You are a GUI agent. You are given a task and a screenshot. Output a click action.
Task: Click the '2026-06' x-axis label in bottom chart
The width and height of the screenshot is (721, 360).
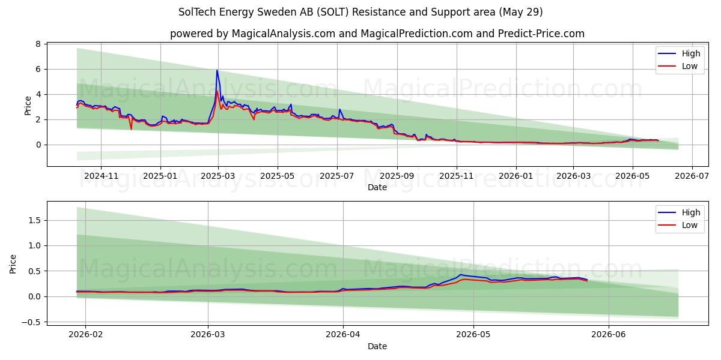[609, 335]
